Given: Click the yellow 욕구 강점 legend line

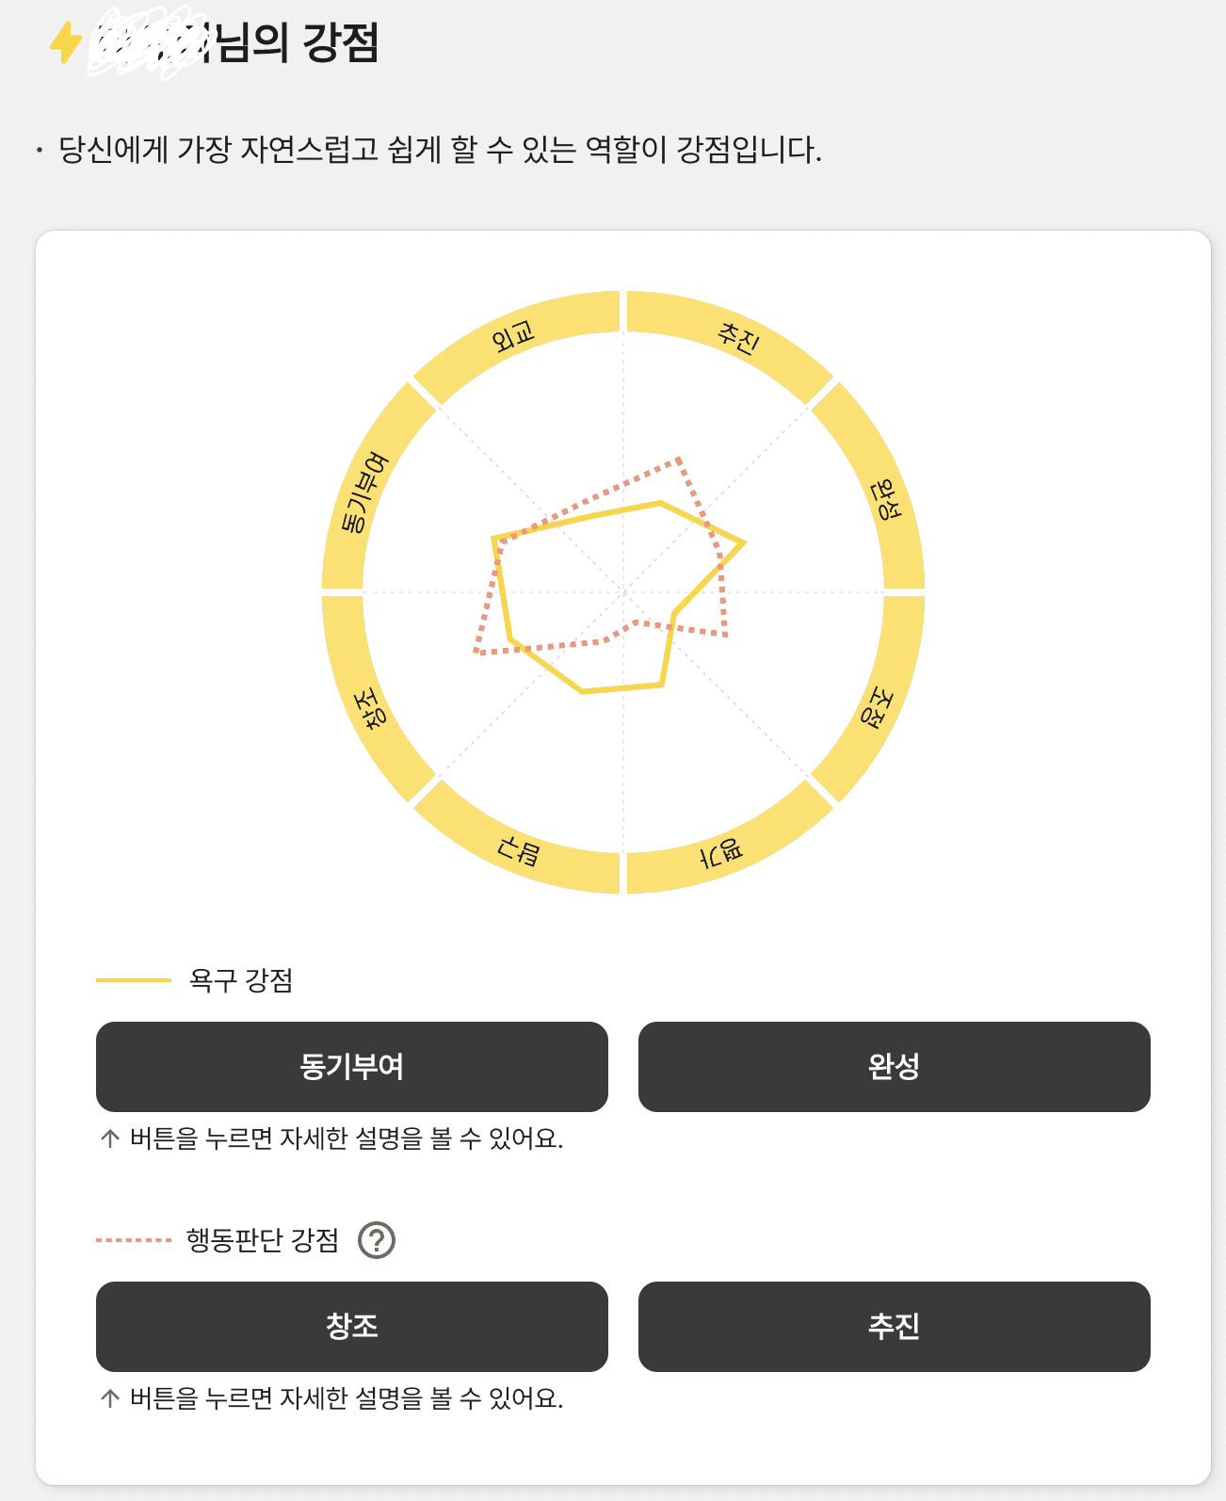Looking at the screenshot, I should click(133, 980).
